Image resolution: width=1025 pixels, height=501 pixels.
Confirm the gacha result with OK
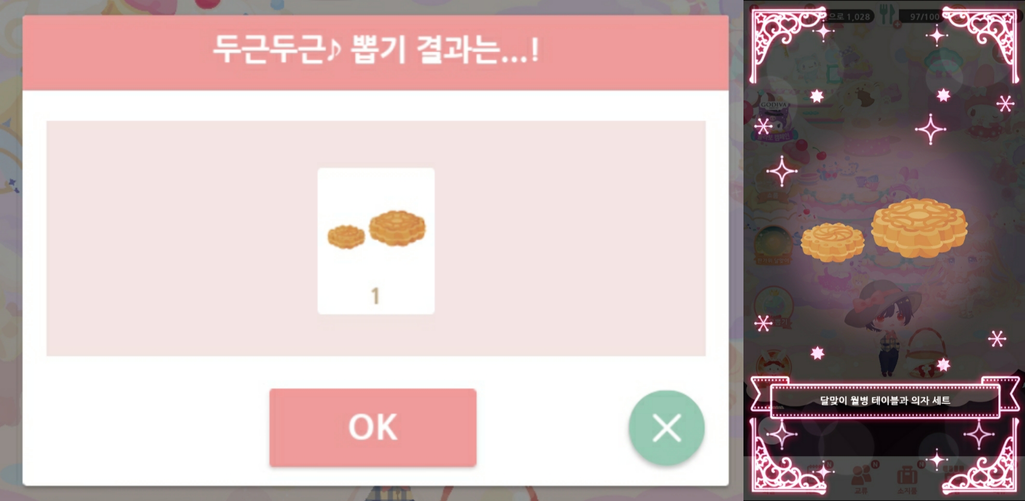pyautogui.click(x=373, y=427)
